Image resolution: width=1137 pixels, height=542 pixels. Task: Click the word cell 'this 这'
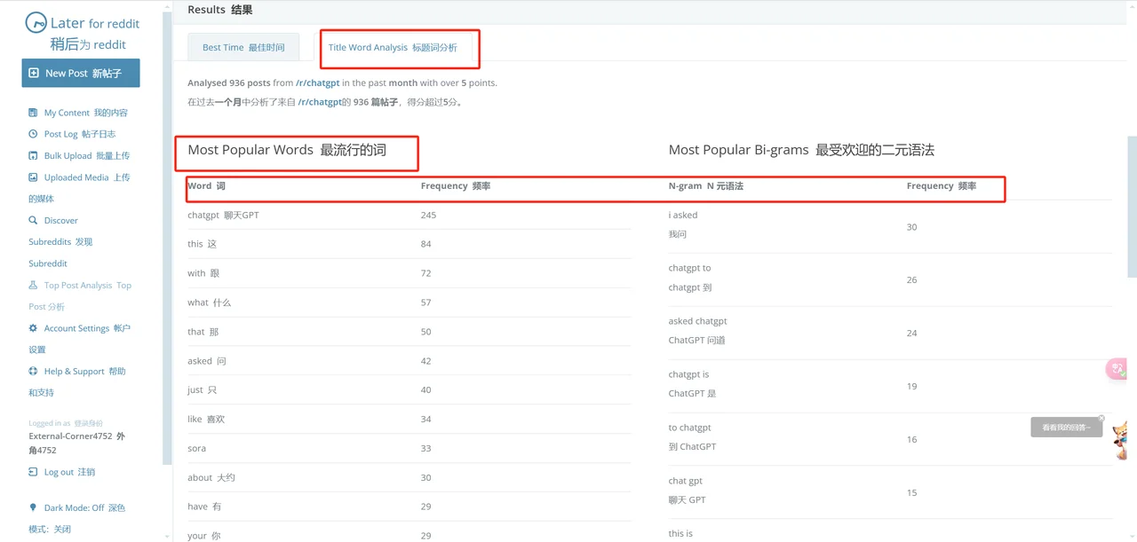[x=202, y=244]
